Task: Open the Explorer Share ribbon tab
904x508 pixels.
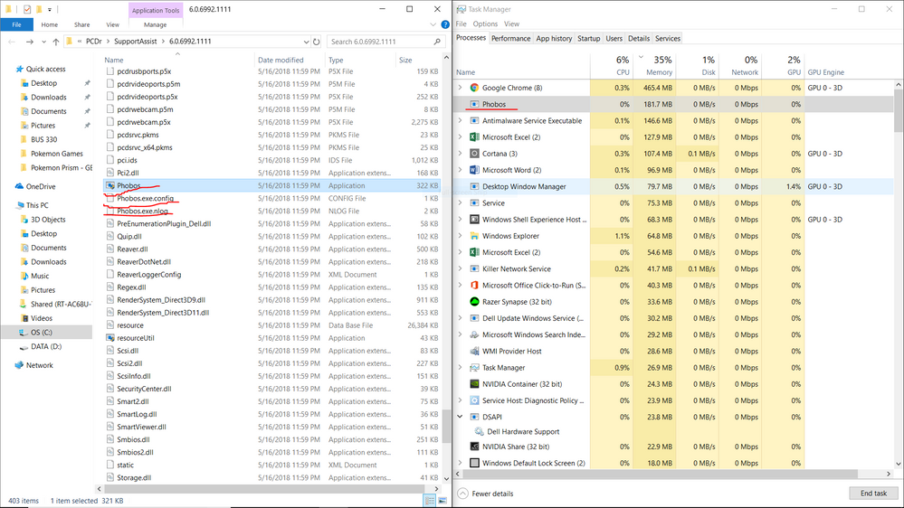Action: click(x=81, y=24)
